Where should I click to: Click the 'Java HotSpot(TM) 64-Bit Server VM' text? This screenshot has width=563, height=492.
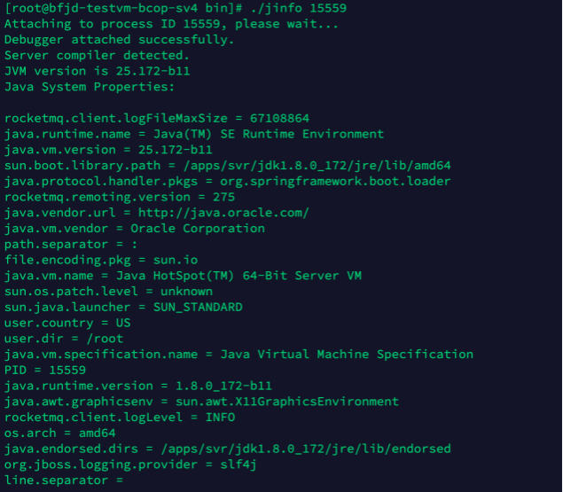click(238, 276)
